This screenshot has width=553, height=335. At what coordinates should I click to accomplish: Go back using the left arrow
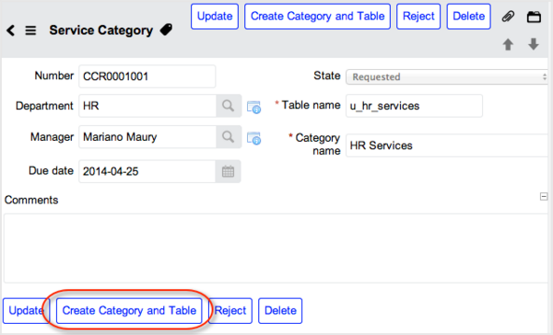[10, 30]
